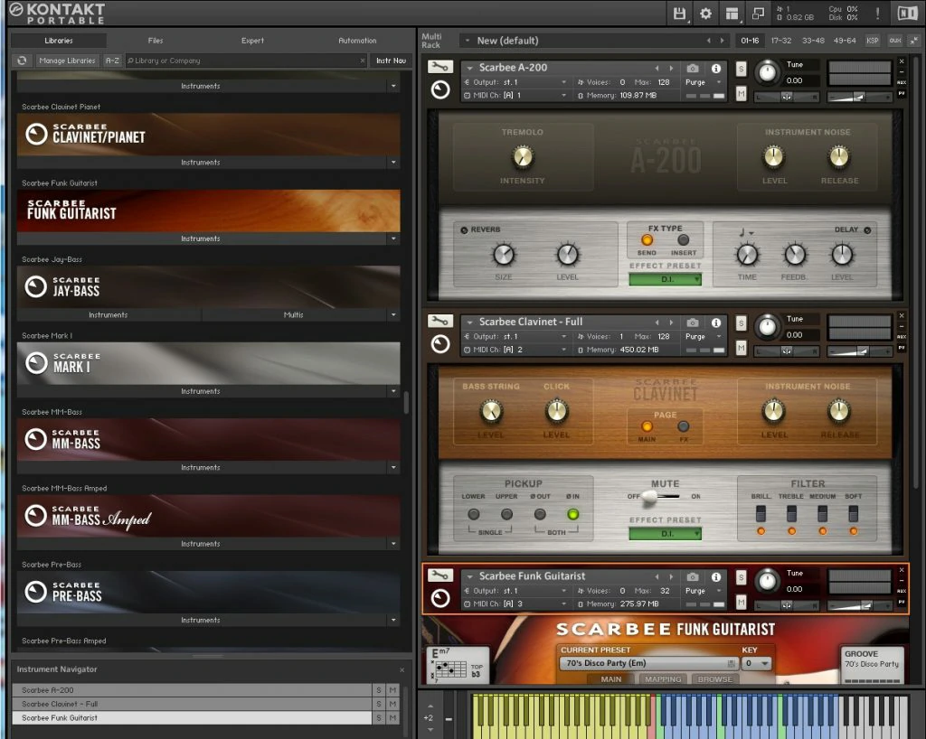The image size is (926, 739).
Task: Expand Scarbee Clavinet/Pianet Instruments dropdown arrow
Action: [x=393, y=163]
